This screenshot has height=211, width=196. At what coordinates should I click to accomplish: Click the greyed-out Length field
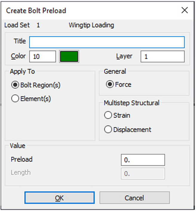coord(143,174)
